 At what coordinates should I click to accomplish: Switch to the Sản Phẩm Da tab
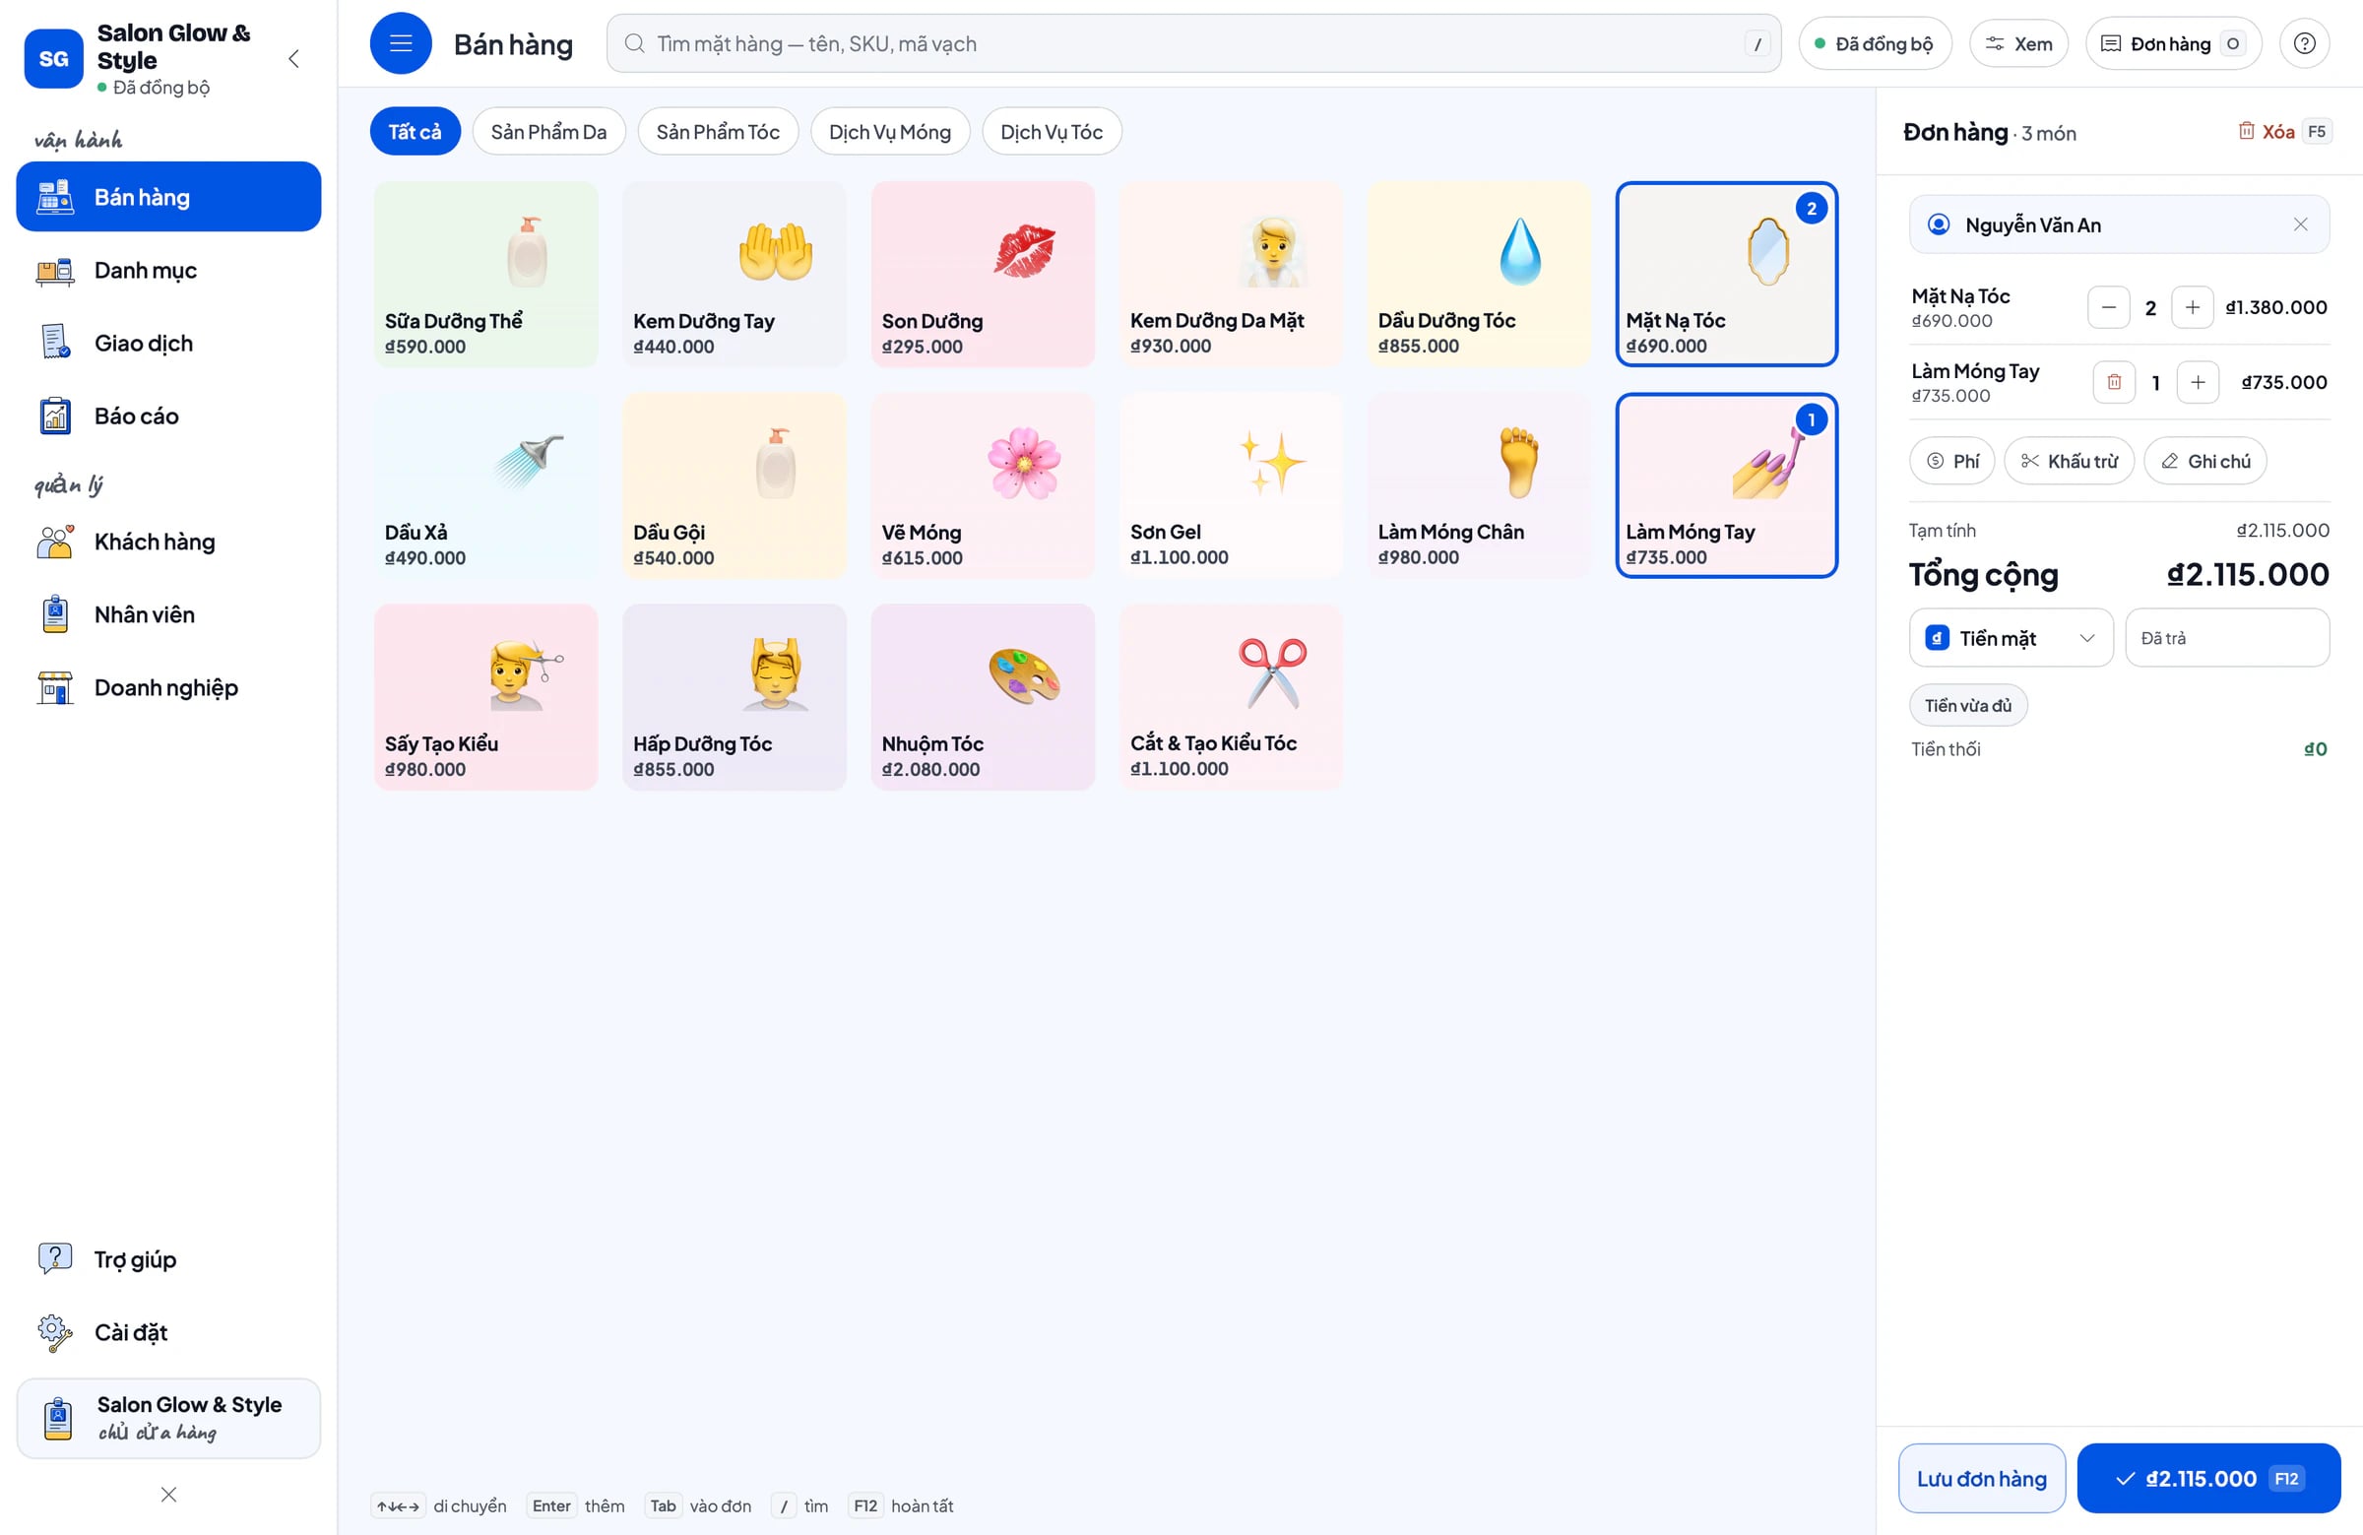pyautogui.click(x=549, y=131)
